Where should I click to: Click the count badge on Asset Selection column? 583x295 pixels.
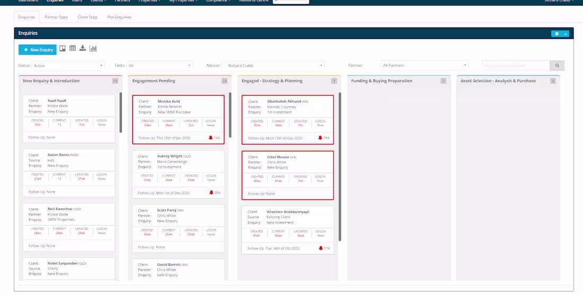coord(553,81)
